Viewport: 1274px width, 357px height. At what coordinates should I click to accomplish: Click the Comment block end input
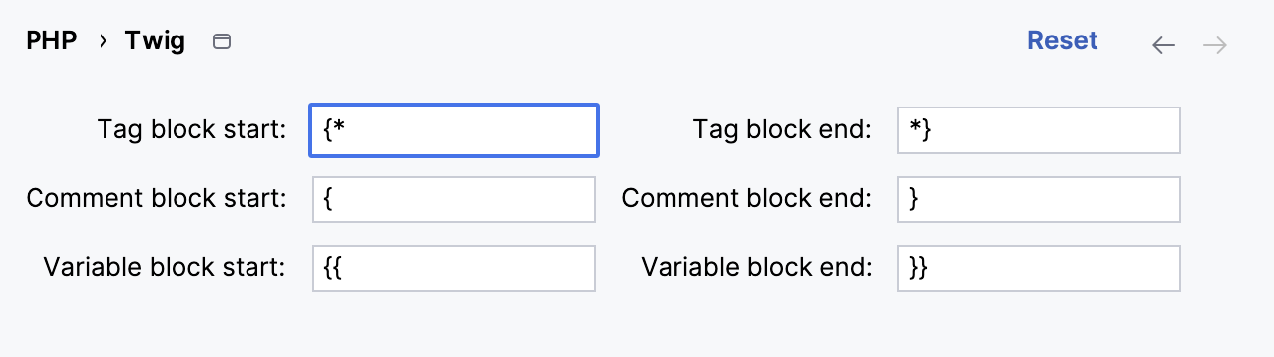pos(1039,199)
